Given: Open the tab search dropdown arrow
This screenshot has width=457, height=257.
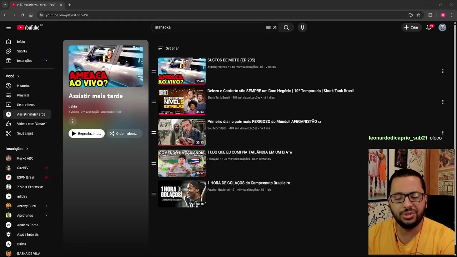Looking at the screenshot, I should (5, 5).
